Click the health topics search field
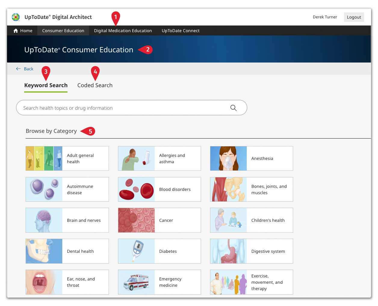 click(x=120, y=108)
